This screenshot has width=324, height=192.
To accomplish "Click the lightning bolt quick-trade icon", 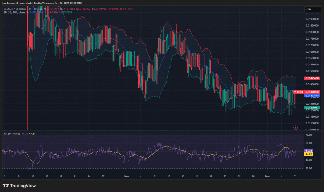I will click(x=295, y=127).
